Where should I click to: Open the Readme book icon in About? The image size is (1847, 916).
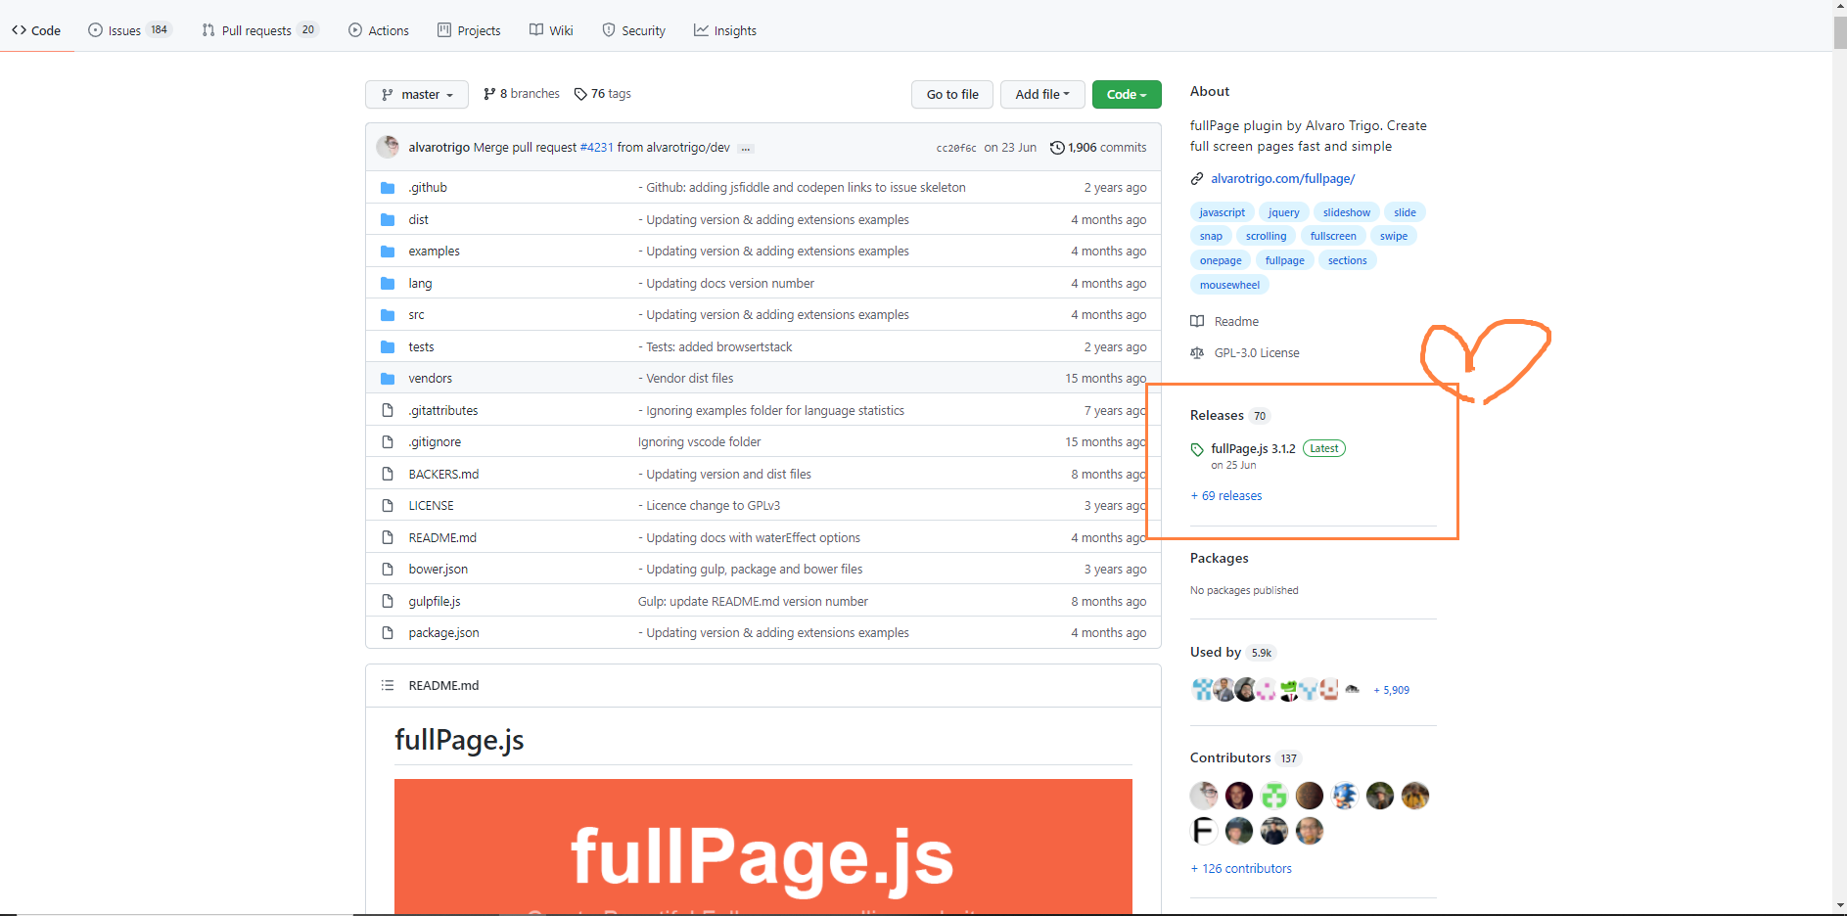click(x=1197, y=321)
